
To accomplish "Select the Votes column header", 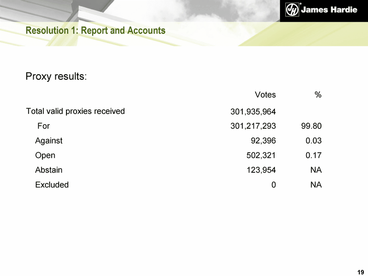I will [265, 95].
